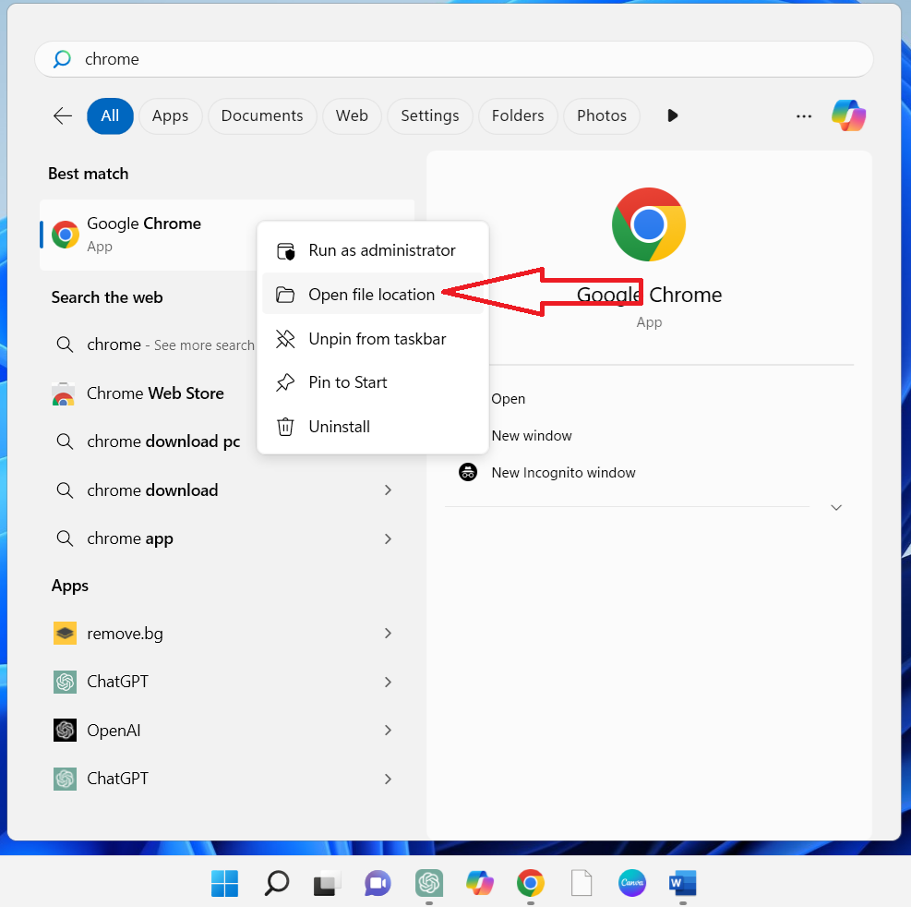911x907 pixels.
Task: Switch to the Documents filter tab
Action: pos(262,115)
